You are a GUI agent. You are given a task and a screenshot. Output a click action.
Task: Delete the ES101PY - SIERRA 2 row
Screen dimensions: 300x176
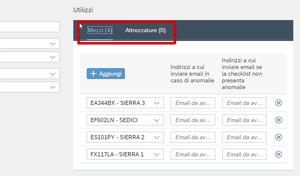click(278, 137)
